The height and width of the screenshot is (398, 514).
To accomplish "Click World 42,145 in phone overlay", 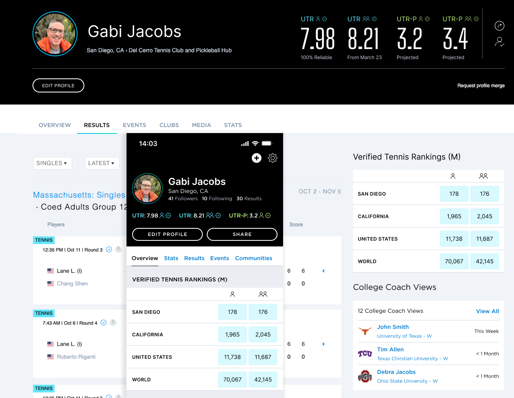I will click(x=263, y=380).
